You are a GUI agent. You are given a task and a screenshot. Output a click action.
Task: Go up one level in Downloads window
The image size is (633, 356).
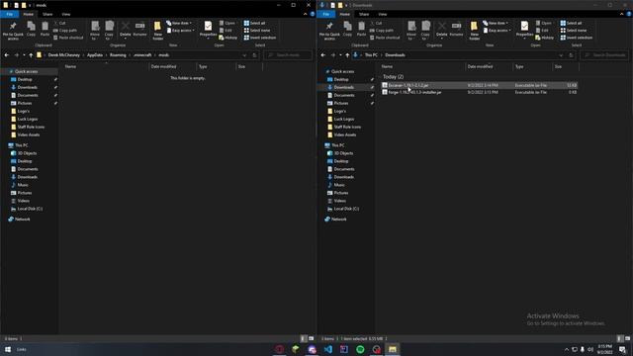[x=347, y=55]
